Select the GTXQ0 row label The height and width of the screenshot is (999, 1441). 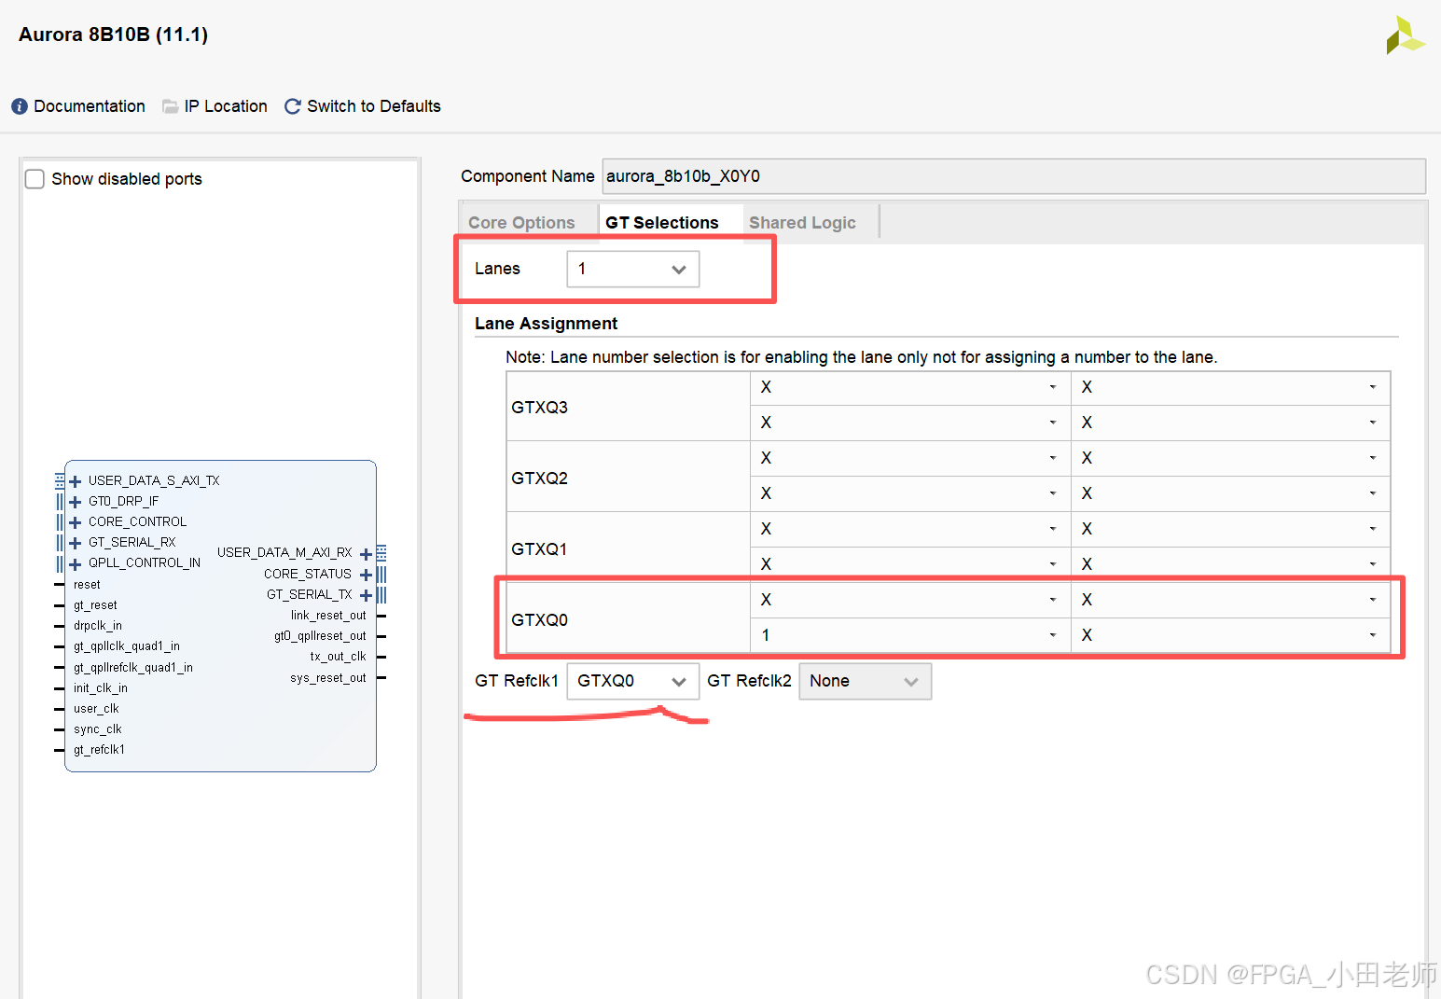click(x=540, y=620)
